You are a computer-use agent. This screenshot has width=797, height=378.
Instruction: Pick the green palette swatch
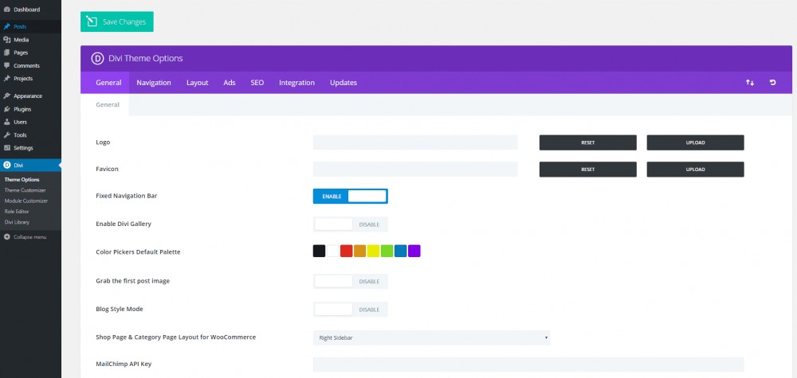387,251
